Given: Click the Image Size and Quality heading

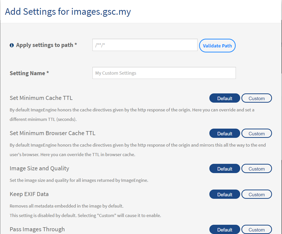Looking at the screenshot, I should tap(39, 168).
